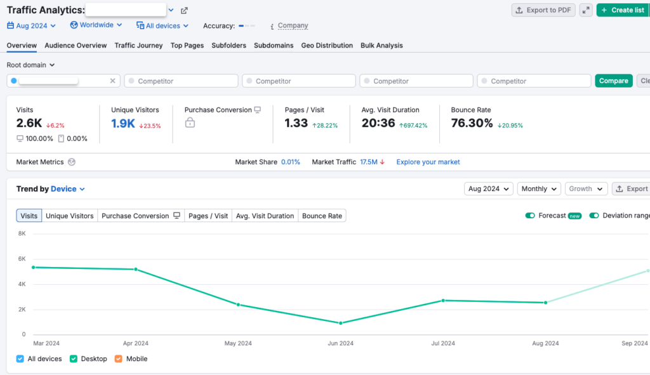Click the desktop icon next to Purchase Conversion
Viewport: 650px width, 375px height.
coord(257,109)
